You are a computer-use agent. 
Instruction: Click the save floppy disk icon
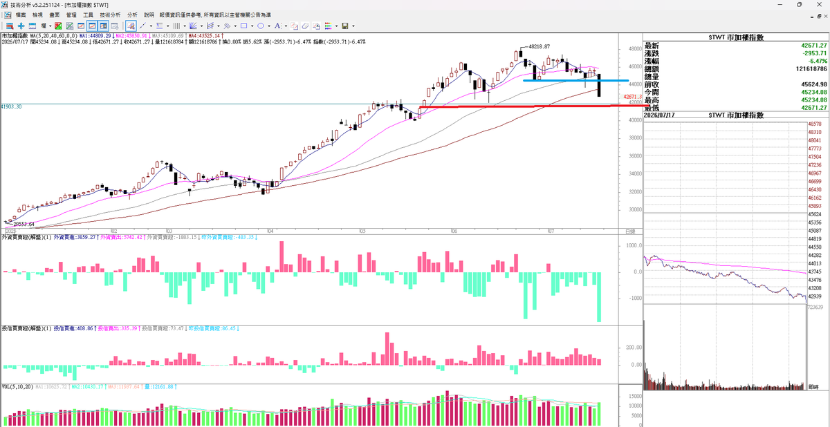tap(344, 26)
